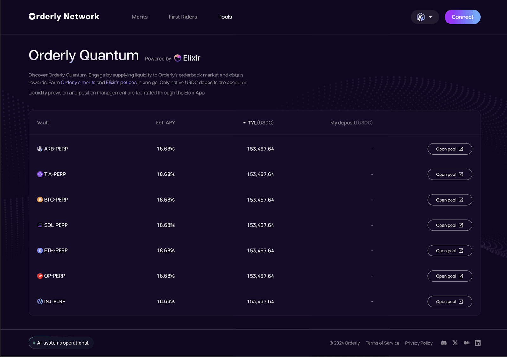Click the BTC-PERP Bitcoin icon
Image resolution: width=507 pixels, height=357 pixels.
point(40,200)
